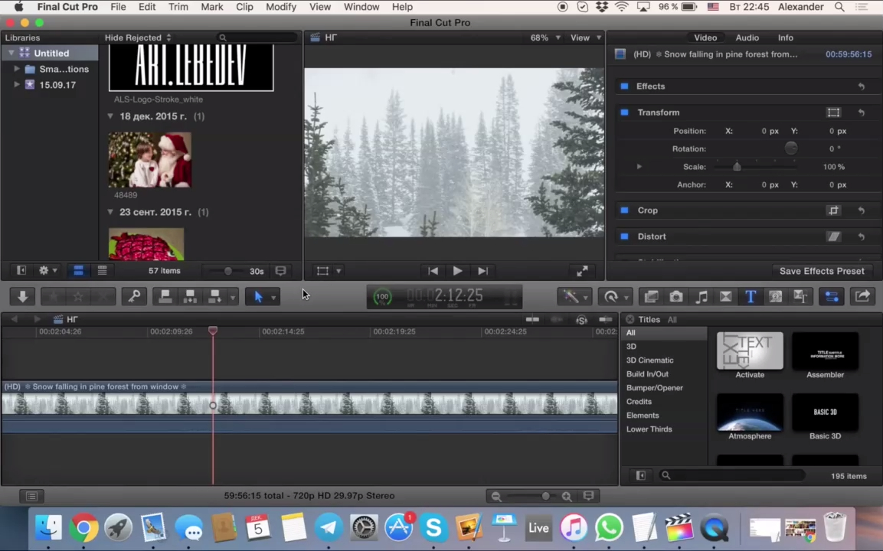Open the Titles browser T icon

750,297
